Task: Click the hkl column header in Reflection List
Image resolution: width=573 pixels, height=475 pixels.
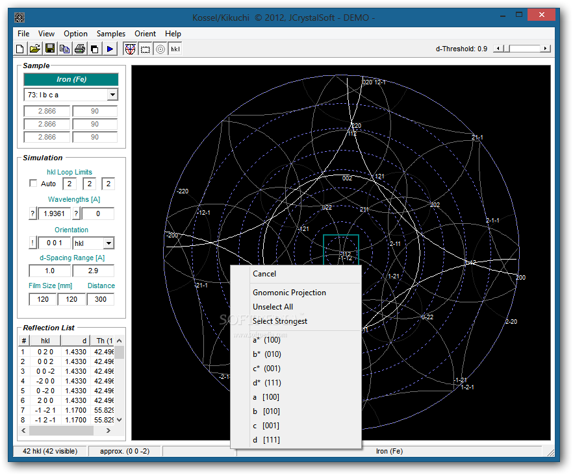Action: (x=45, y=341)
